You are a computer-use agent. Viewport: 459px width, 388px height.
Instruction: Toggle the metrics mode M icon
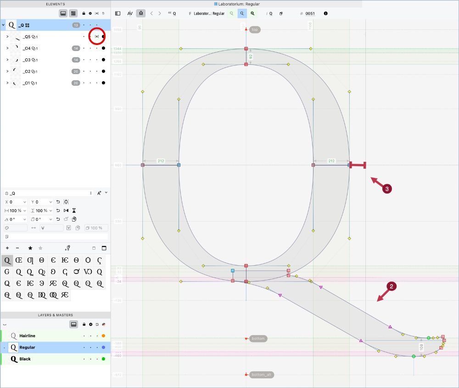tap(141, 13)
